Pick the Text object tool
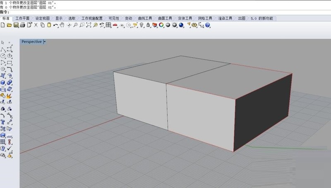 pyautogui.click(x=3, y=122)
